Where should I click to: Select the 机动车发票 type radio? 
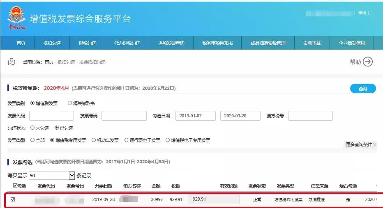(x=94, y=140)
